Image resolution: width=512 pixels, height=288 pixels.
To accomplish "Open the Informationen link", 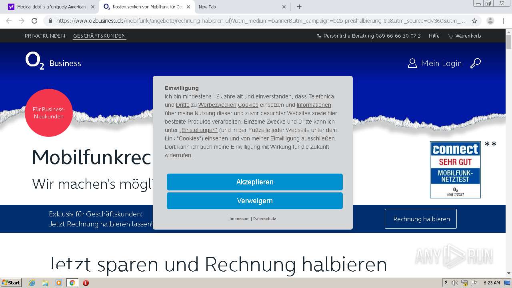I will 314,105.
